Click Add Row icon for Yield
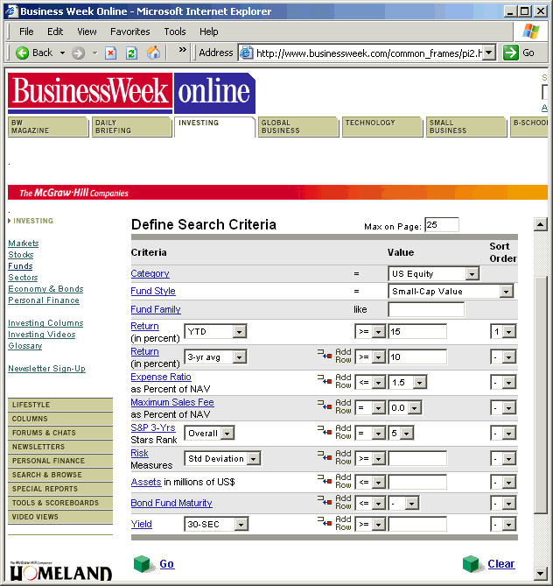 [x=324, y=524]
